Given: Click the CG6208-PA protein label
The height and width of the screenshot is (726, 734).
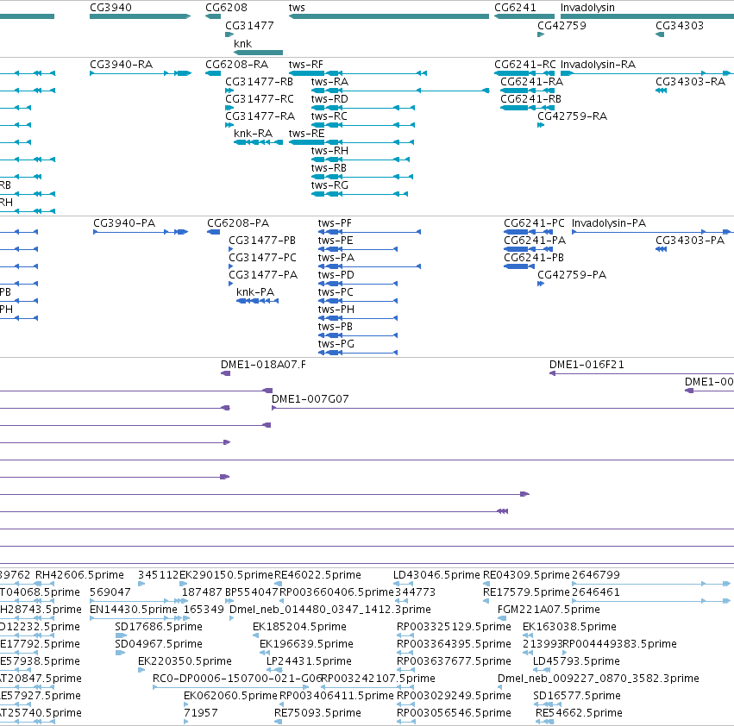Looking at the screenshot, I should coord(238,222).
